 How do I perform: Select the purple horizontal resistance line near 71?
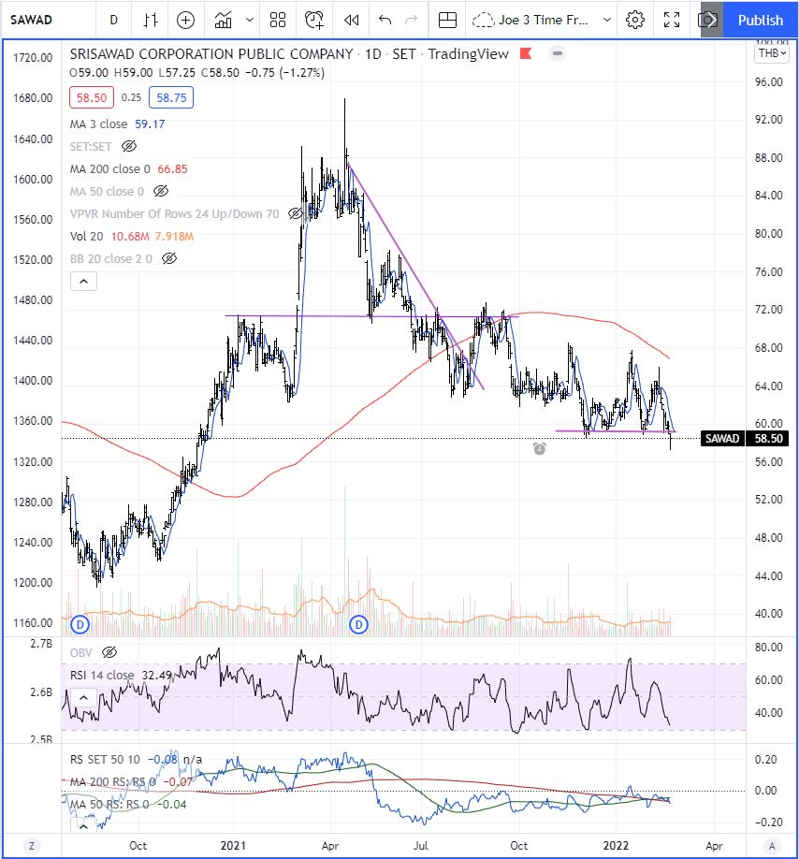tap(371, 316)
